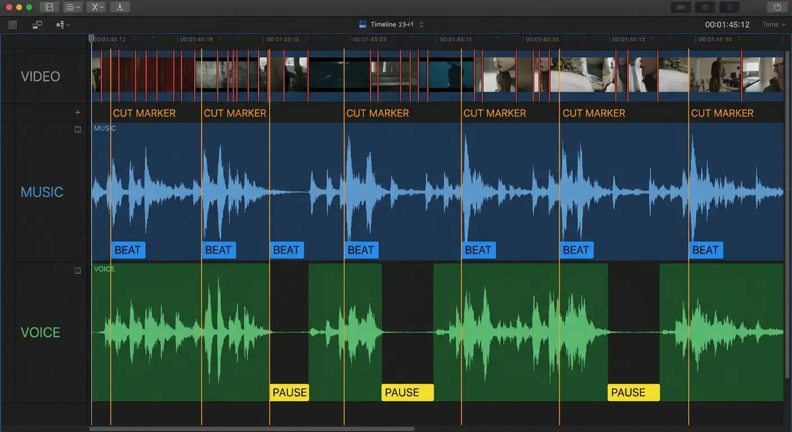
Task: Click ruler timecode 00:01:45:22
Action: click(369, 39)
